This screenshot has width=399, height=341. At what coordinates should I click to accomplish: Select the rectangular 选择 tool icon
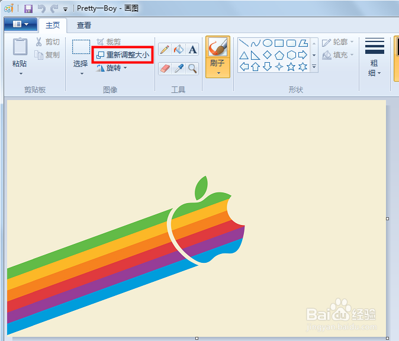(x=81, y=47)
